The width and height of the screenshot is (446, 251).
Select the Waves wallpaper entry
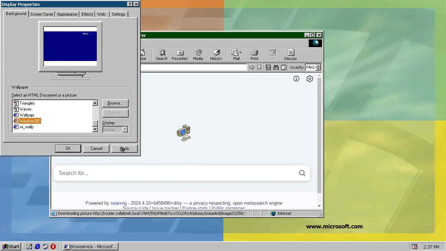click(x=25, y=109)
